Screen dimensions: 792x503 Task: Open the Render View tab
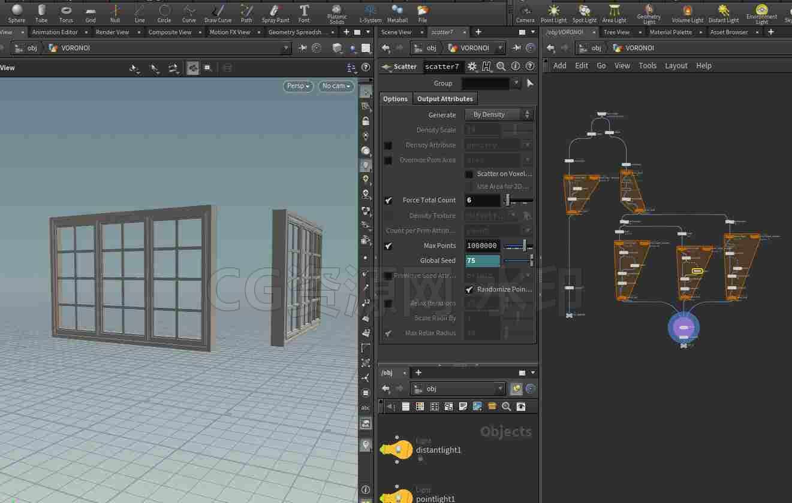tap(112, 32)
